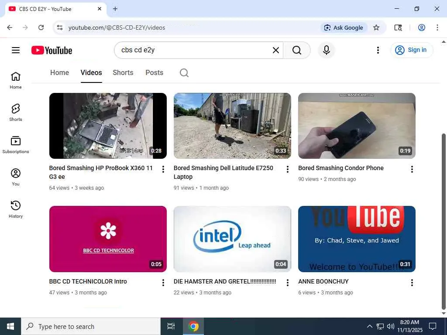Switch to channel Home tab
447x335 pixels.
coord(59,73)
